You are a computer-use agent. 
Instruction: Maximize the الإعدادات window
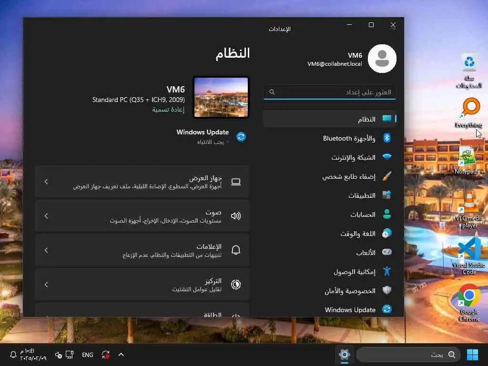371,25
